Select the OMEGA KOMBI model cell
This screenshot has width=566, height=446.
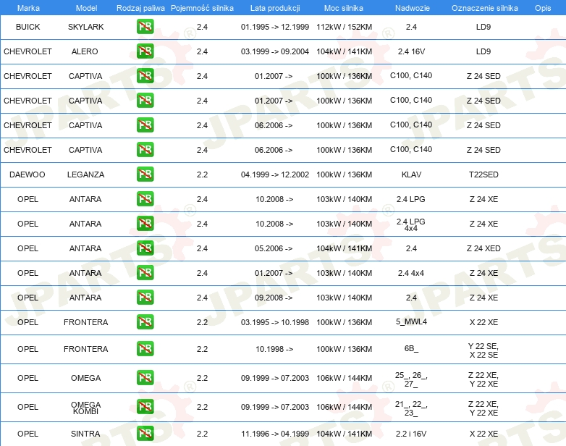86,408
